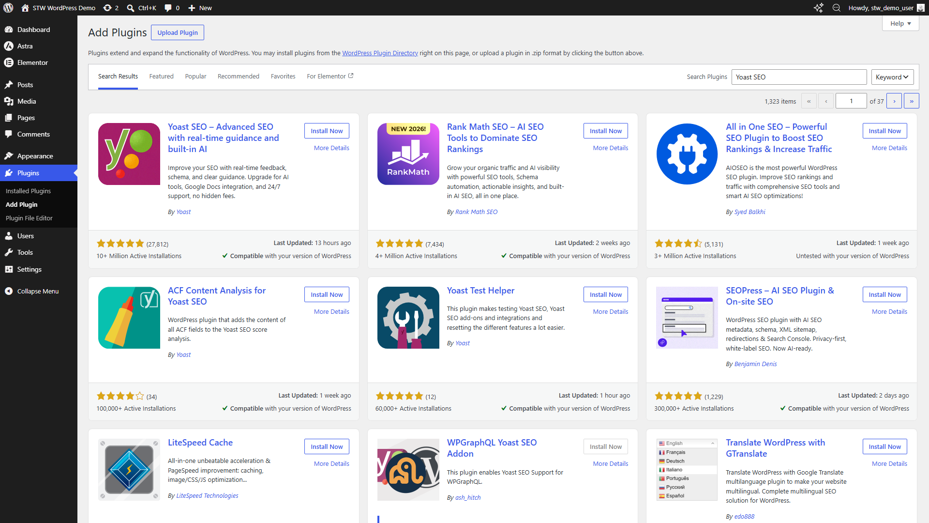Screen dimensions: 929x523
Task: Open Plugin File Editor submenu item
Action: pos(29,218)
